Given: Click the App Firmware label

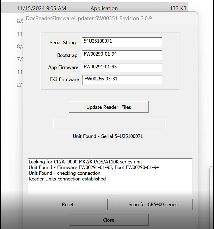Looking at the screenshot, I should (63, 67).
